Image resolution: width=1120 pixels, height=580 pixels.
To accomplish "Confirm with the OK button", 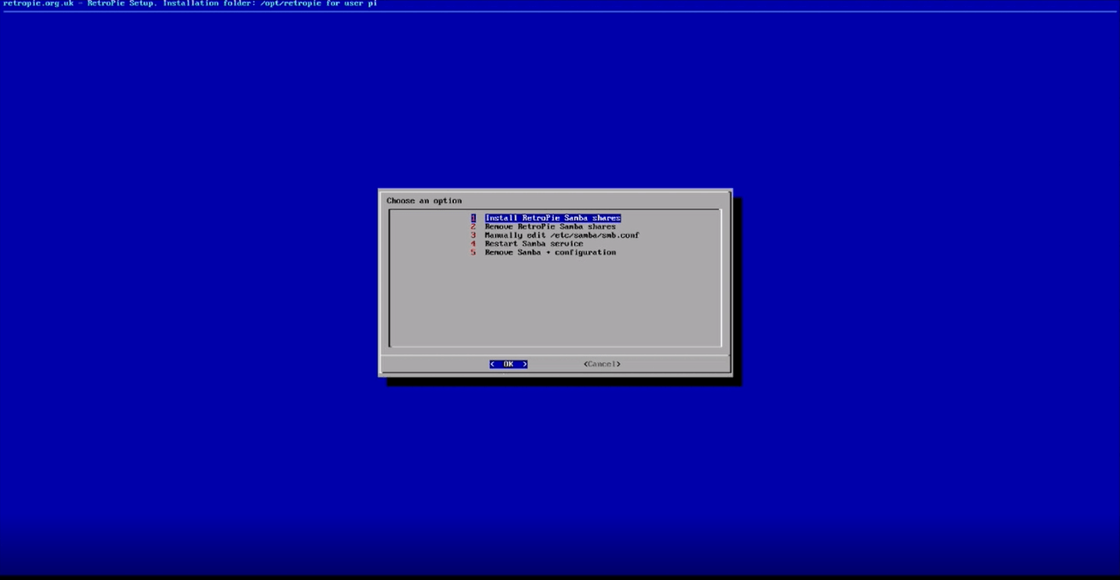I will 508,364.
